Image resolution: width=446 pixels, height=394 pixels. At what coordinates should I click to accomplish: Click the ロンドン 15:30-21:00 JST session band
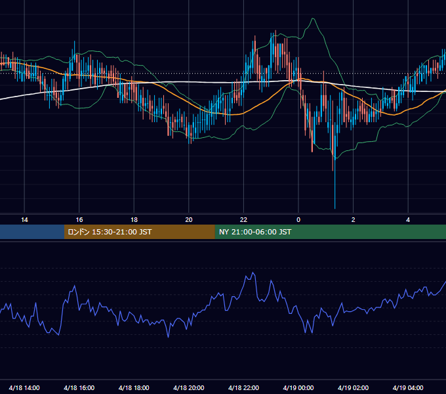pyautogui.click(x=139, y=232)
